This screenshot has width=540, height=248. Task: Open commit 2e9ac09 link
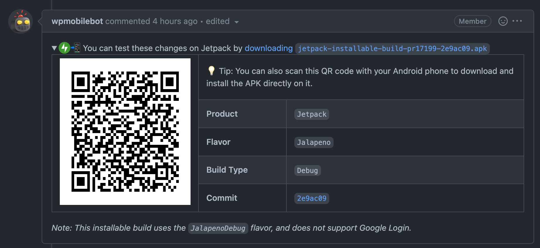(x=312, y=198)
